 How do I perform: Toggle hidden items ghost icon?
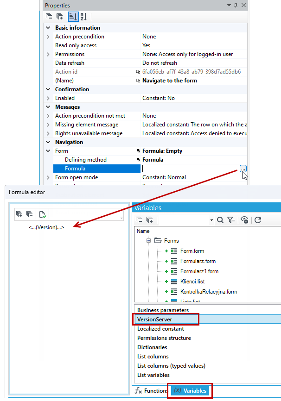(245, 219)
